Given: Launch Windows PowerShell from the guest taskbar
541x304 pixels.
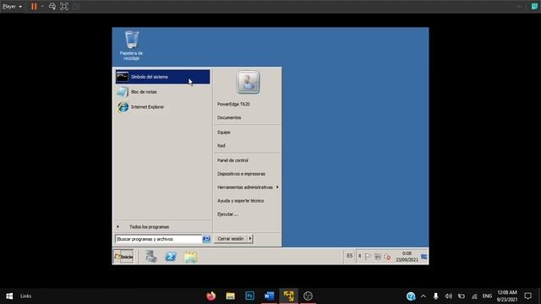Looking at the screenshot, I should pyautogui.click(x=171, y=257).
